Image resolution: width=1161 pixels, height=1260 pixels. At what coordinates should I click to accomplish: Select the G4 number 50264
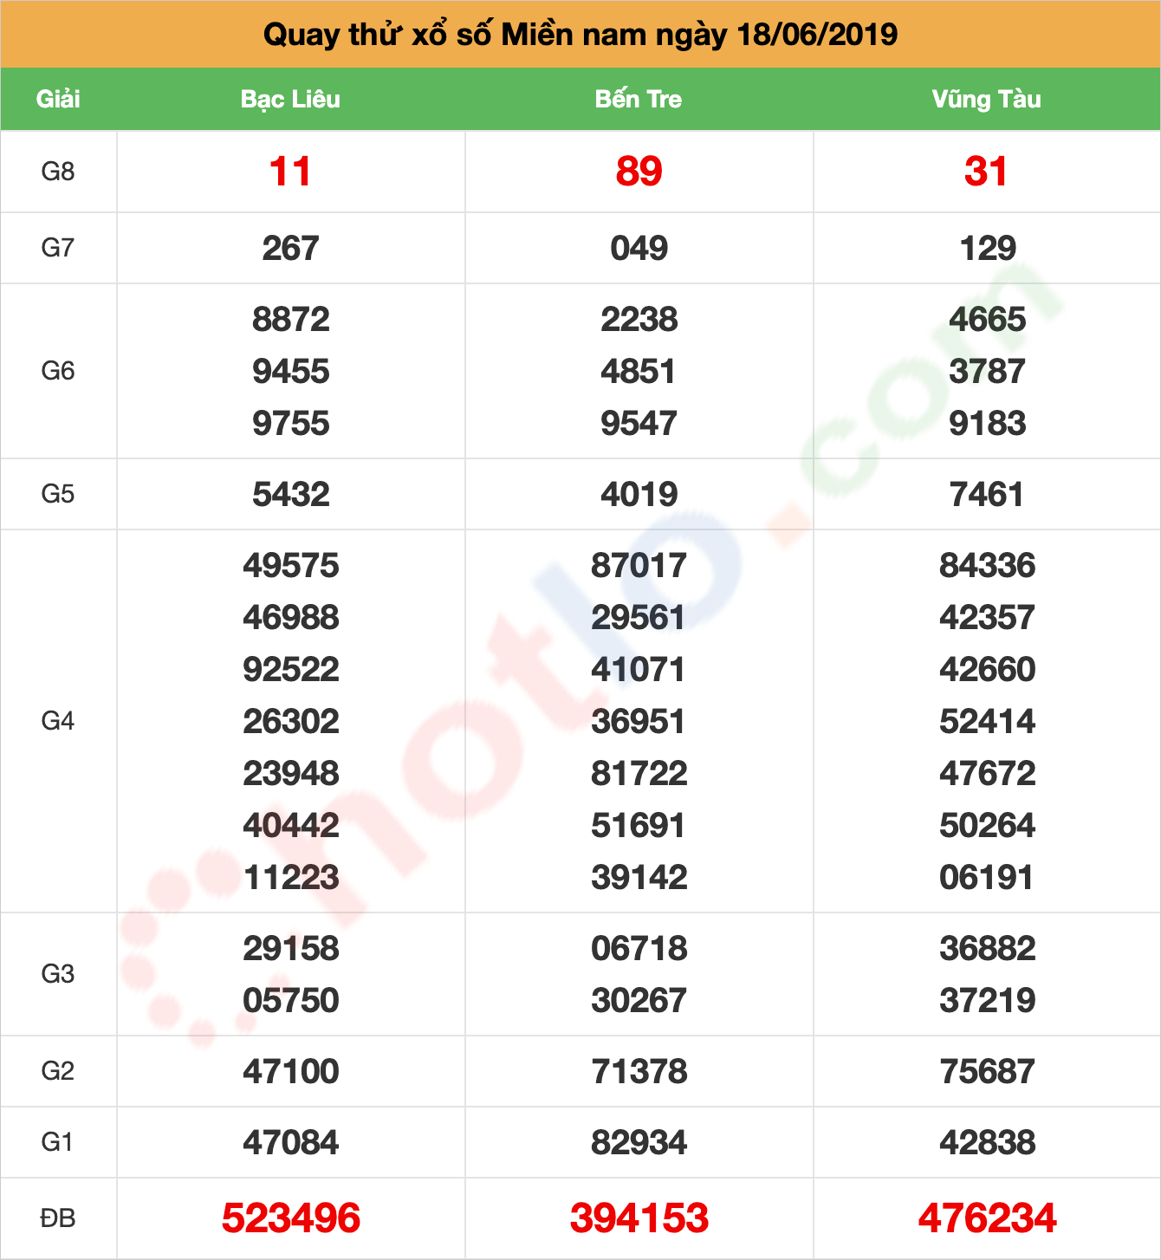coord(987,826)
